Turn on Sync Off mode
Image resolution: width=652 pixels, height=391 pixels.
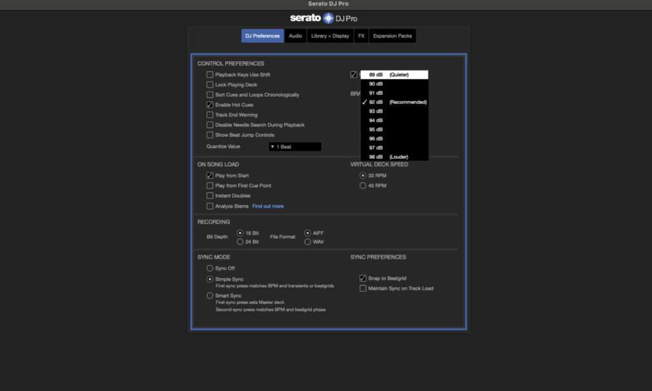pos(210,268)
